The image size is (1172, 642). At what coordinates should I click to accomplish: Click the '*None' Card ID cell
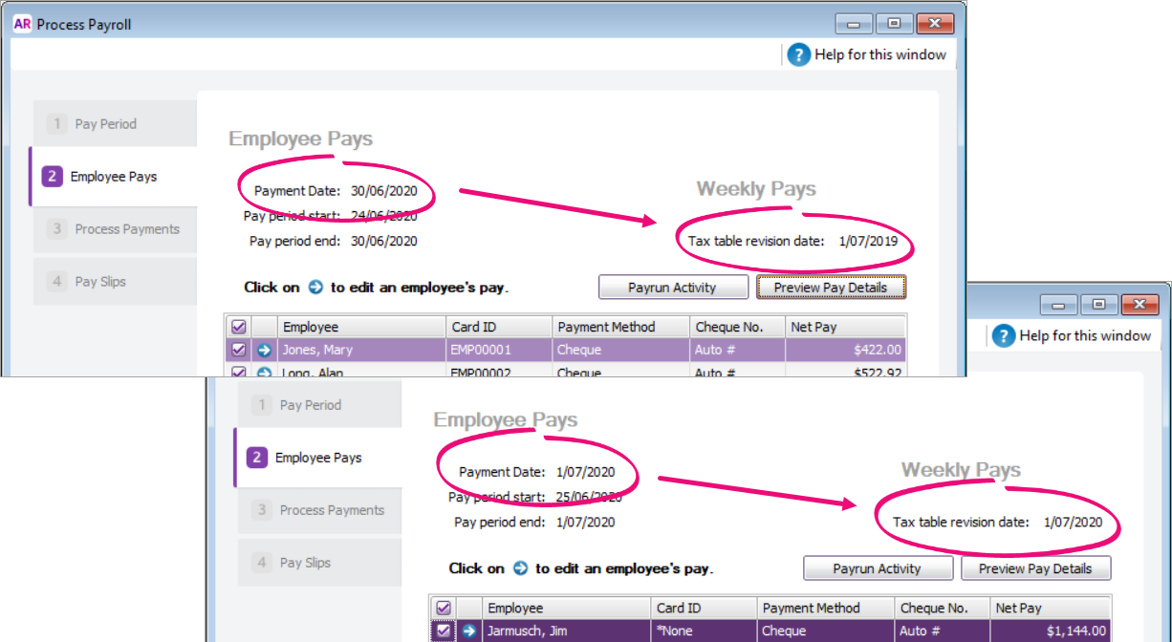pyautogui.click(x=704, y=631)
